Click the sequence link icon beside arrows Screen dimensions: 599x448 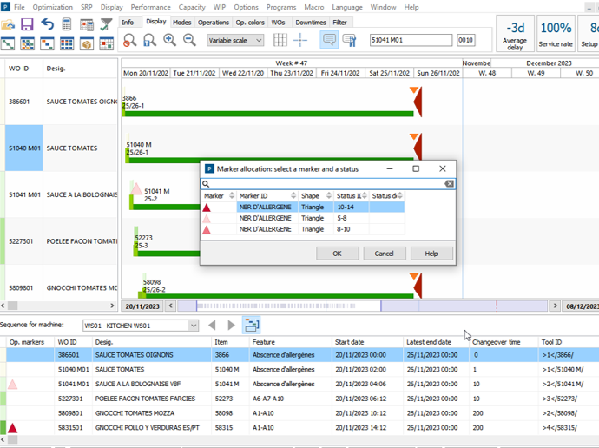click(x=251, y=326)
